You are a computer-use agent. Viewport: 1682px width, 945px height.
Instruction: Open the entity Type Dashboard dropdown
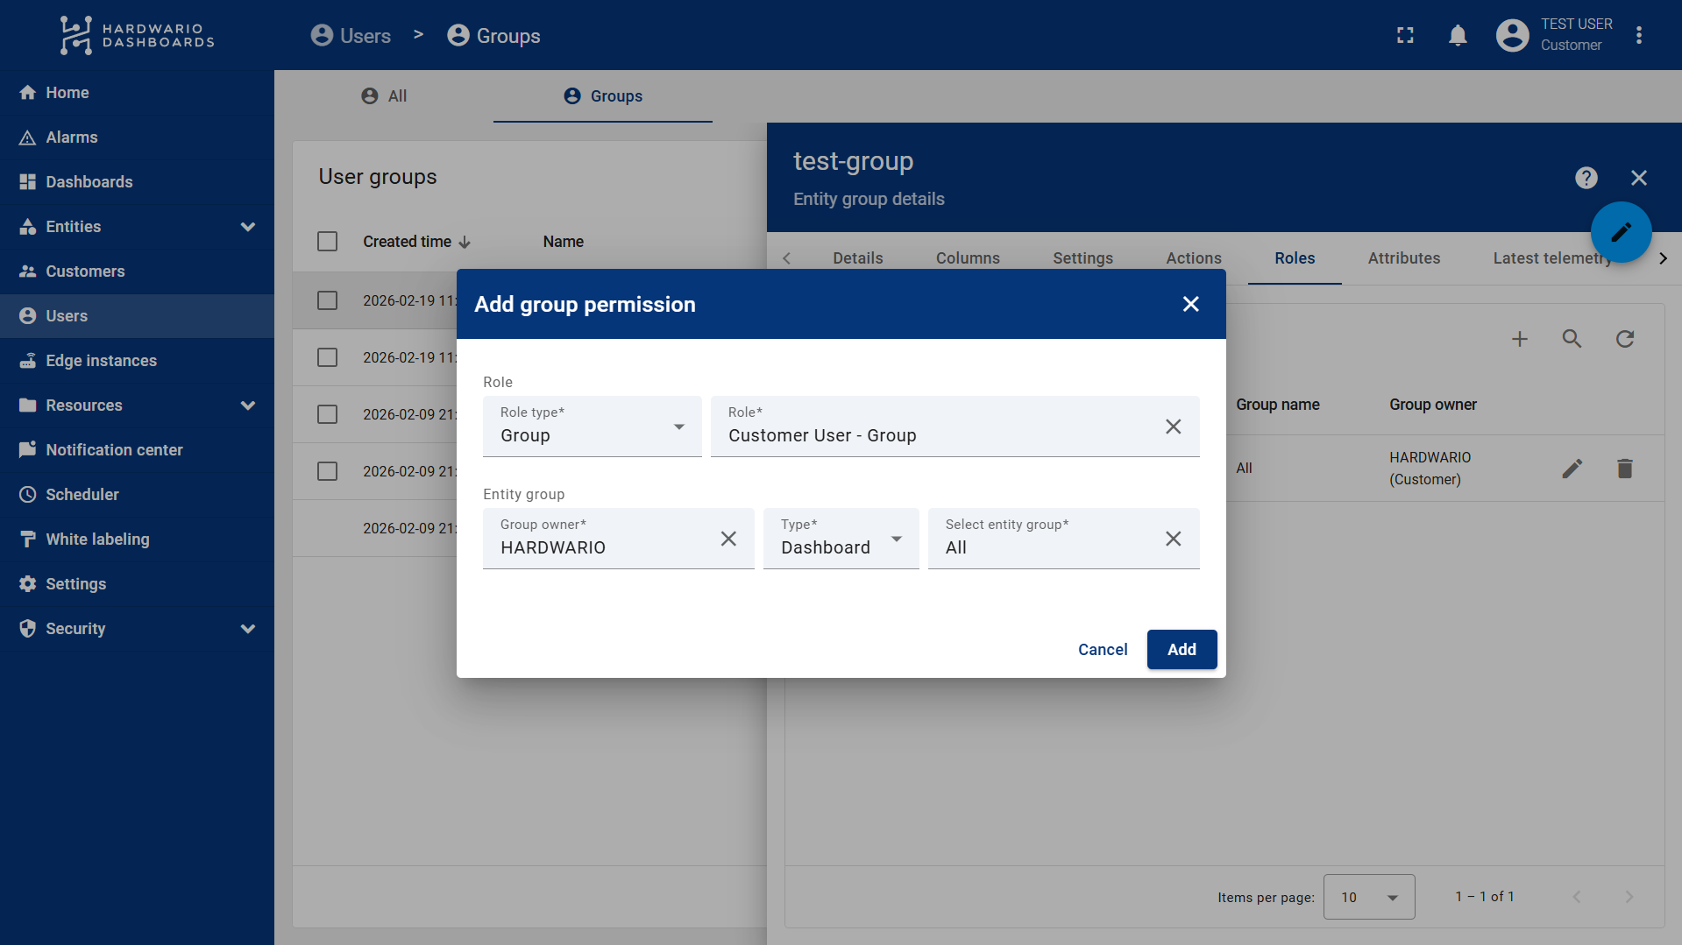[840, 539]
